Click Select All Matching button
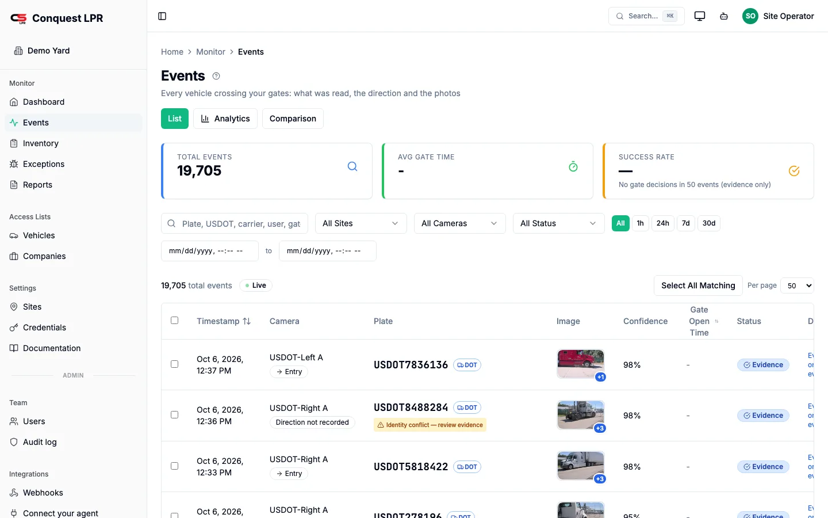This screenshot has width=828, height=518. click(698, 285)
